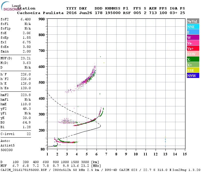Click the hmE value 110.0
Screen dimensions: 201x172
click(x=26, y=104)
